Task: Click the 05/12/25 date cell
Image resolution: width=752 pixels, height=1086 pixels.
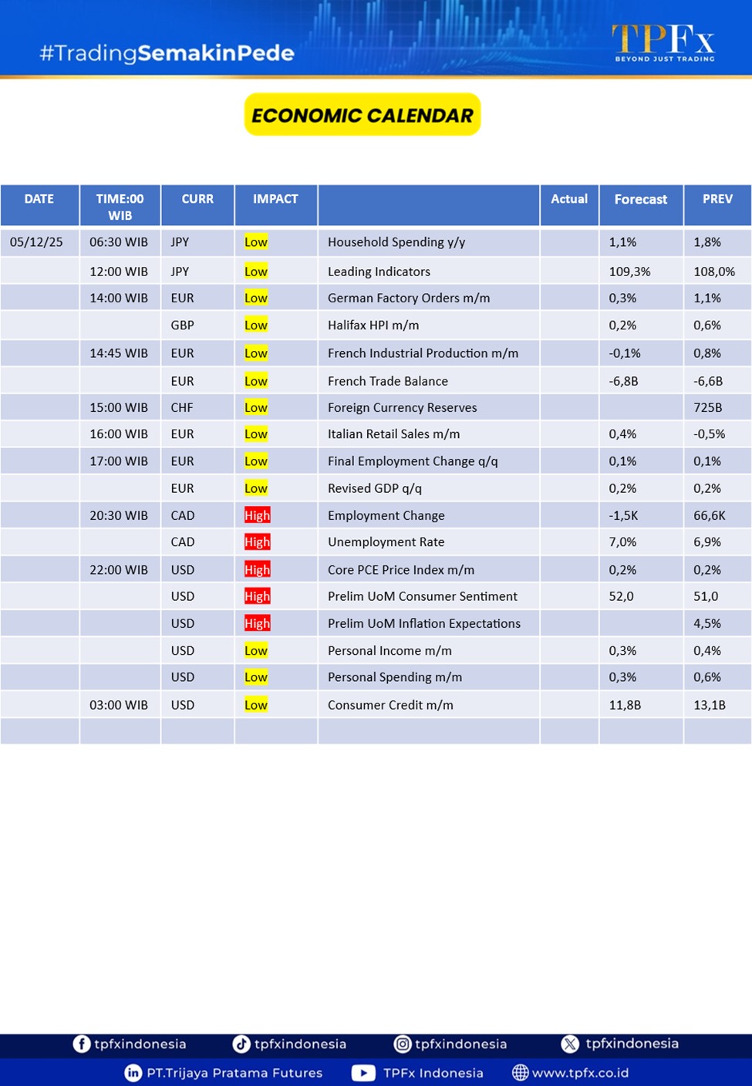Action: click(x=36, y=242)
